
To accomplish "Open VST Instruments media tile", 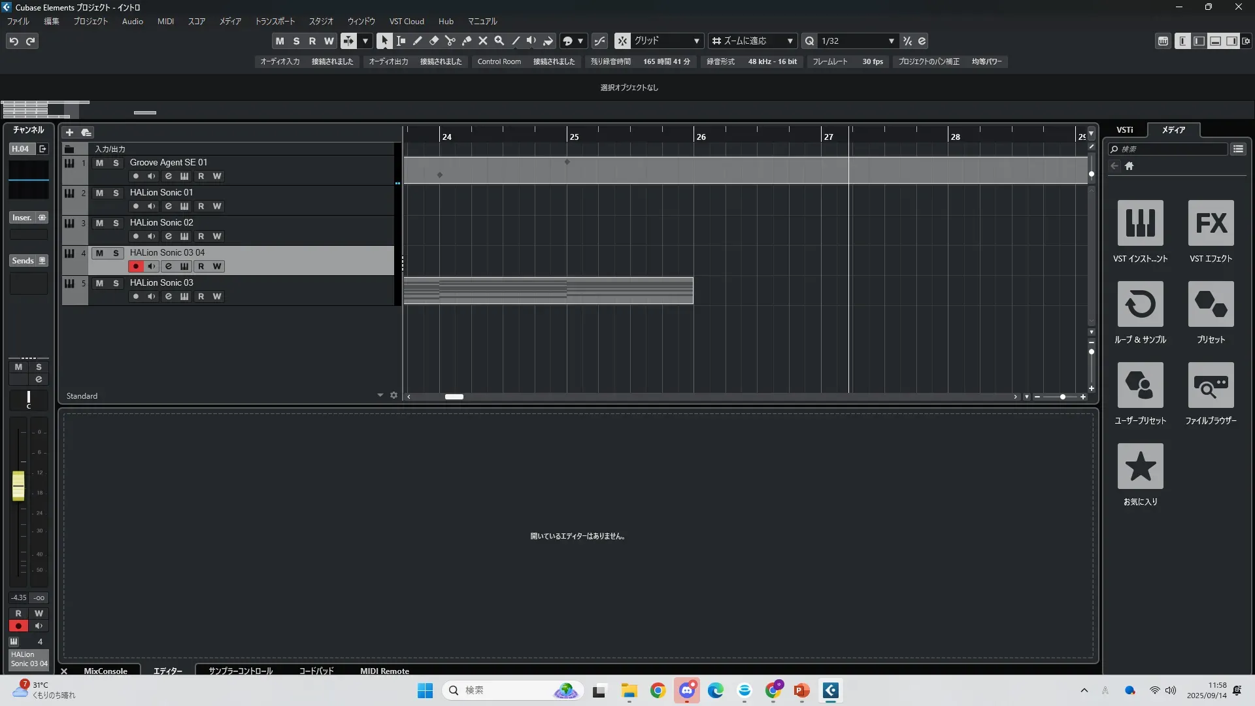I will pyautogui.click(x=1140, y=223).
